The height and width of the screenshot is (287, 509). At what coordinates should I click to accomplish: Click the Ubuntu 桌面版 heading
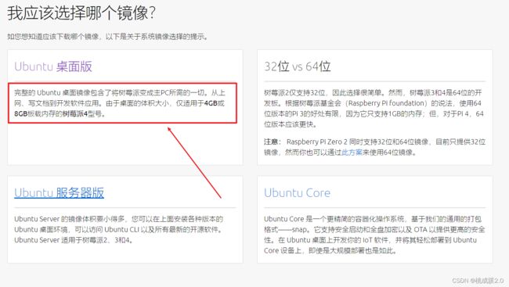coord(53,66)
